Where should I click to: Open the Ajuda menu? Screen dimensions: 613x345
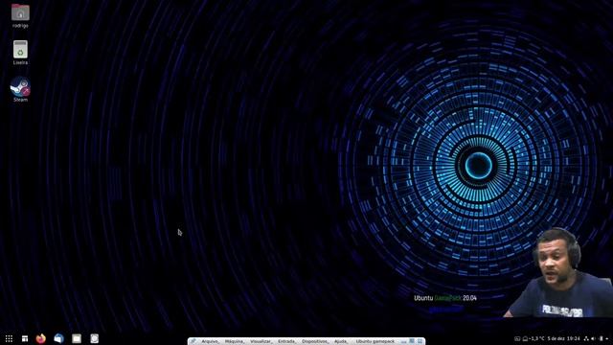pyautogui.click(x=341, y=341)
